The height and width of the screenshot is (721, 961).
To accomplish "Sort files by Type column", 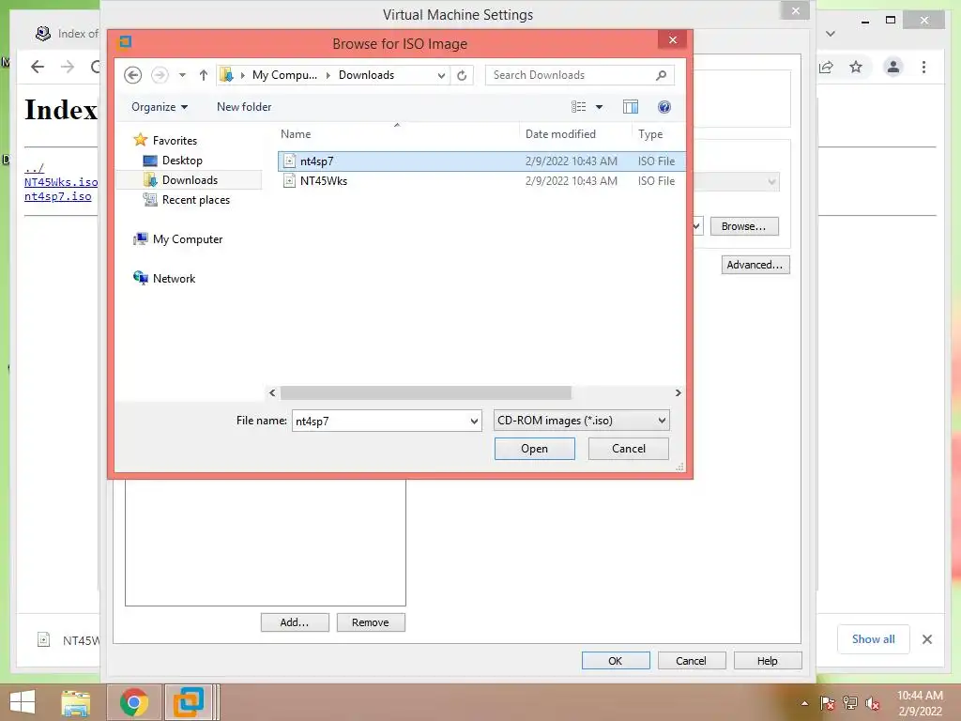I will pos(650,133).
